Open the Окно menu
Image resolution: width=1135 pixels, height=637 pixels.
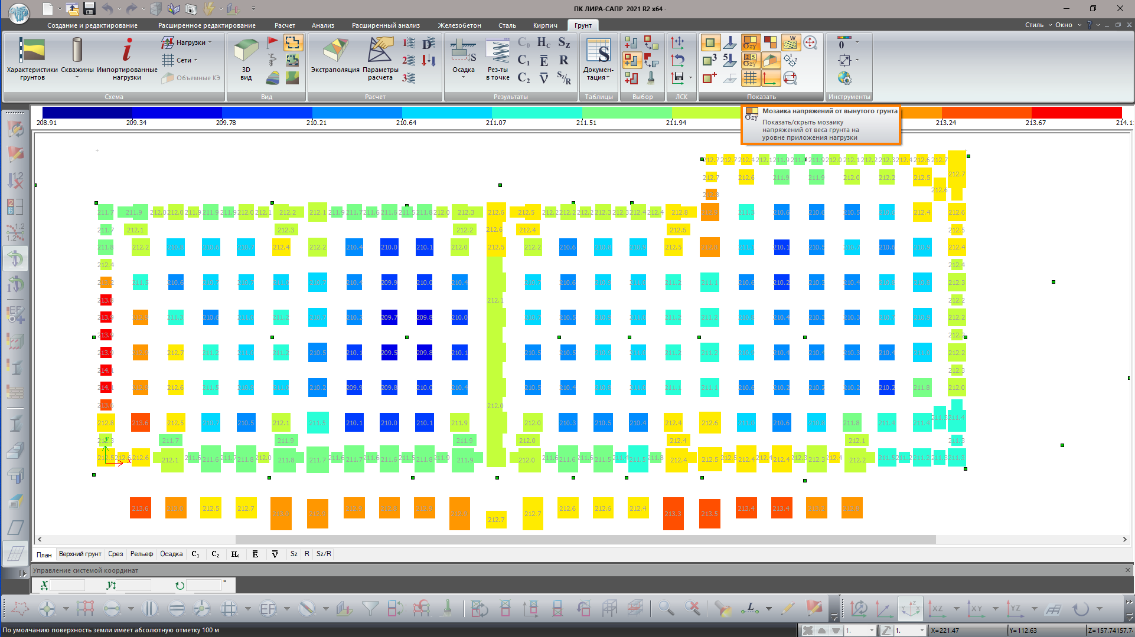[1064, 25]
